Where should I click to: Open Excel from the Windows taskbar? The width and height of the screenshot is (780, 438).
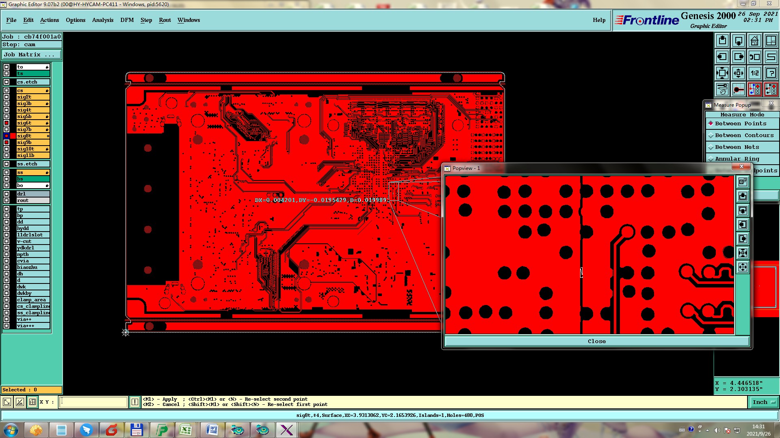click(186, 430)
